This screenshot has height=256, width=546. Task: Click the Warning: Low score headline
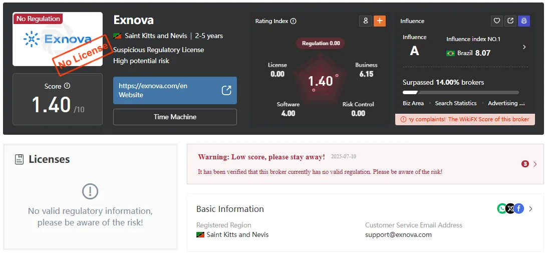click(261, 157)
